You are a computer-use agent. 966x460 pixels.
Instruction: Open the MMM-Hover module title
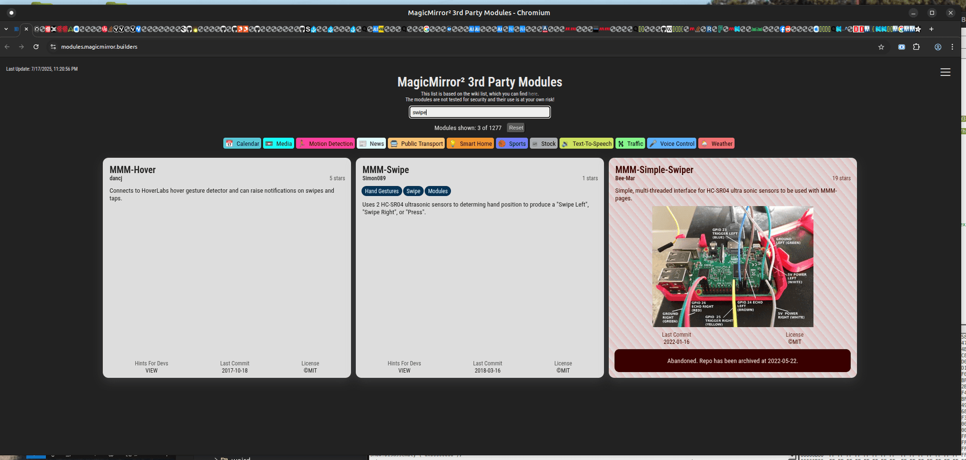coord(132,170)
